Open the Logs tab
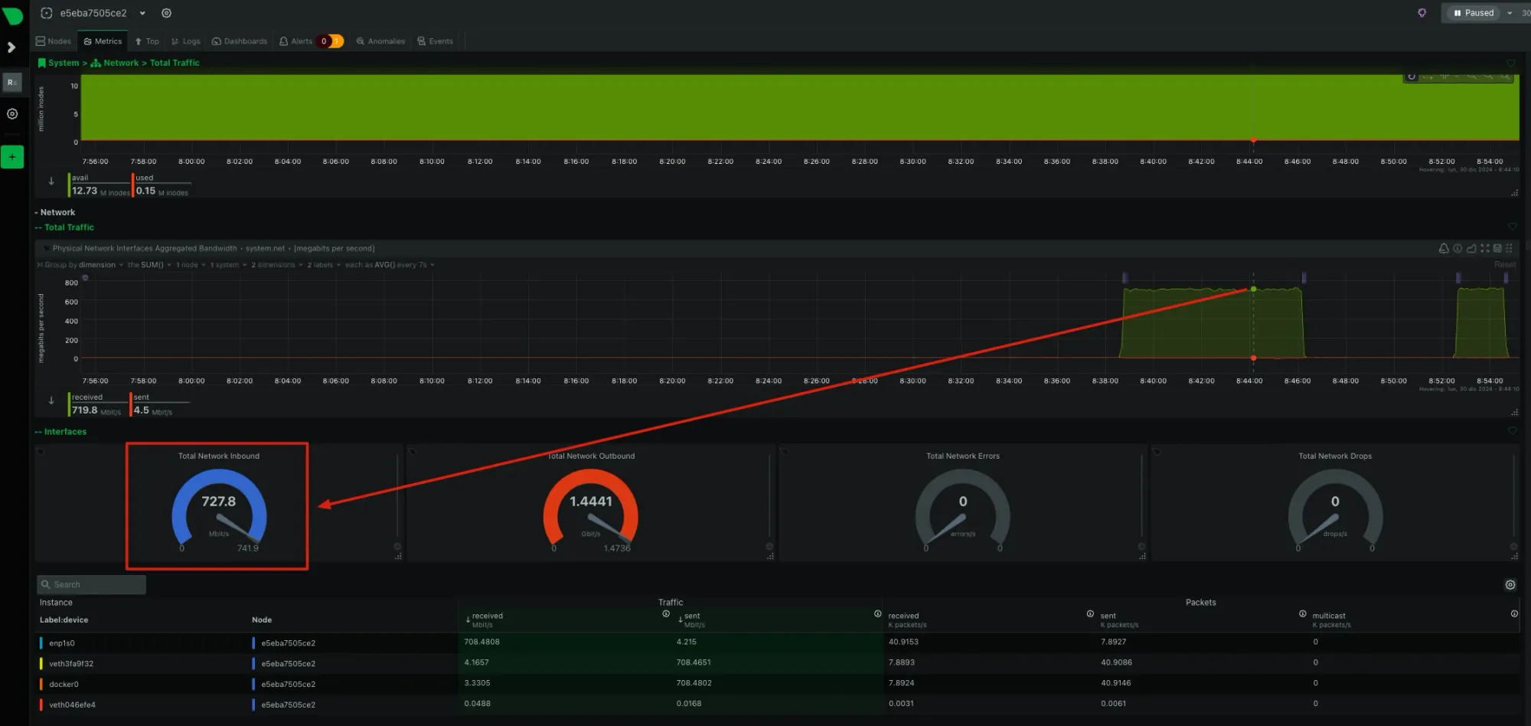This screenshot has width=1531, height=726. point(185,41)
